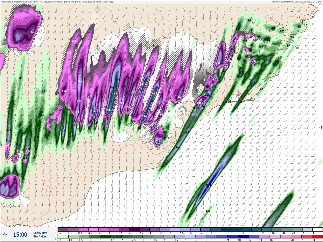Image resolution: width=323 pixels, height=242 pixels.
Task: Pick the bright pink swatch above 0.5 in snow legend
Action: [x=93, y=229]
